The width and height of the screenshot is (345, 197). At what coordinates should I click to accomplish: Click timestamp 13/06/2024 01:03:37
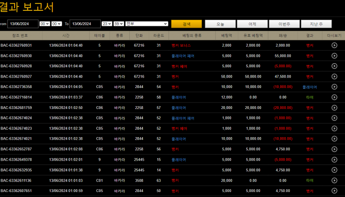click(x=66, y=97)
